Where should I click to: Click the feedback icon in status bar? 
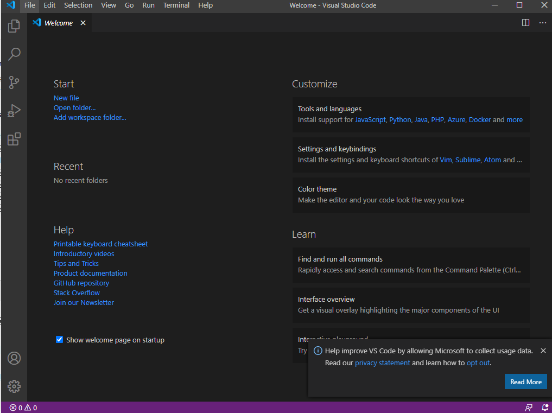(x=529, y=408)
